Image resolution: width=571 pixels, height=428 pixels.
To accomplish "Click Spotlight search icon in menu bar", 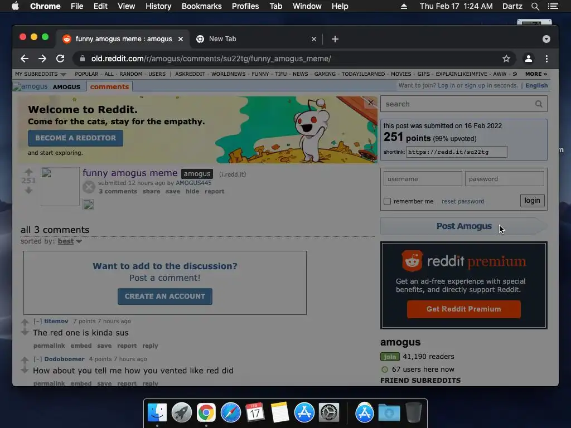I will (x=535, y=6).
